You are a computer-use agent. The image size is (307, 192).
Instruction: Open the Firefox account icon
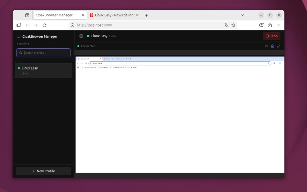261,25
